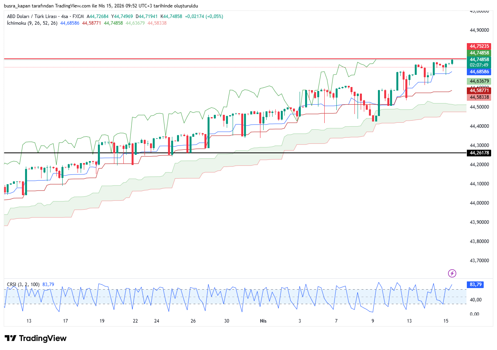Image resolution: width=497 pixels, height=350 pixels.
Task: Click the TradingView logo at bottom left
Action: tap(36, 338)
